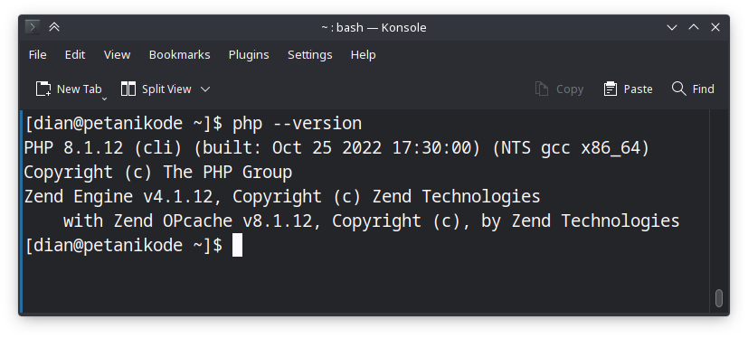The width and height of the screenshot is (748, 338).
Task: Click the Split View icon
Action: tap(128, 89)
